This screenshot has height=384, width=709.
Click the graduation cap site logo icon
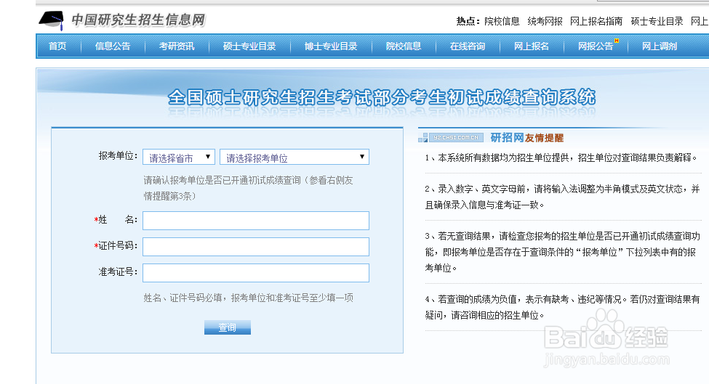click(52, 20)
